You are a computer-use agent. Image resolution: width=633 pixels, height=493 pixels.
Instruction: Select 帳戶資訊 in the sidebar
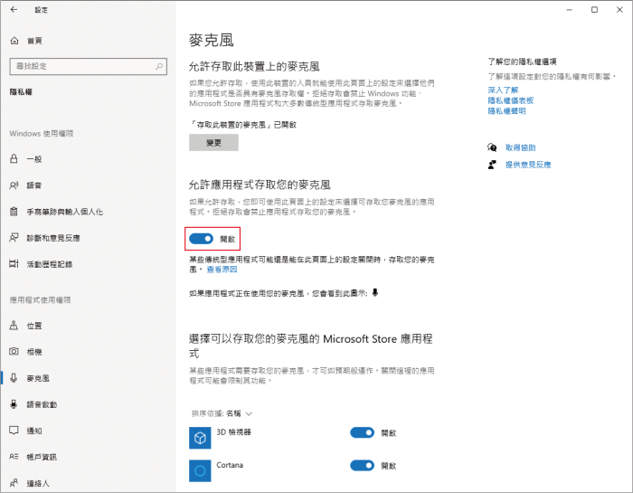point(42,457)
